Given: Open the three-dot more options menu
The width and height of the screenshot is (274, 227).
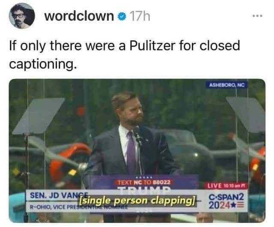Looking at the screenshot, I should pos(257,16).
